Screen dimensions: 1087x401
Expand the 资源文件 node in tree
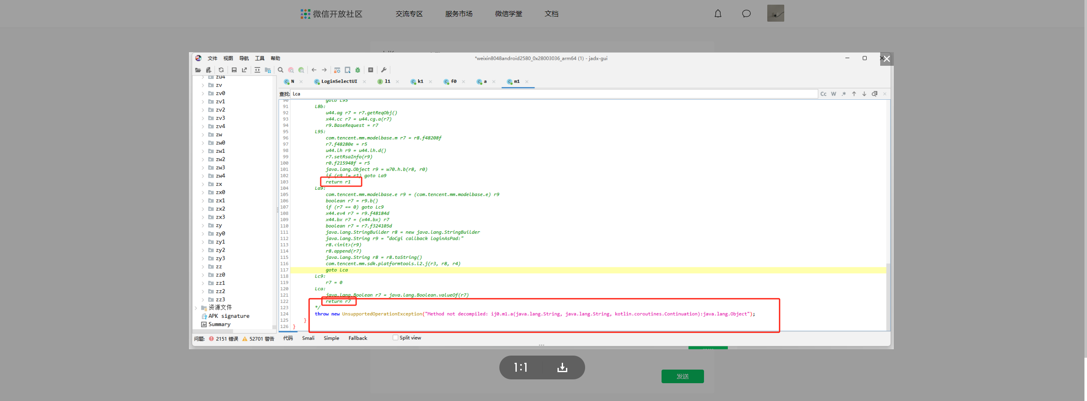(x=196, y=308)
